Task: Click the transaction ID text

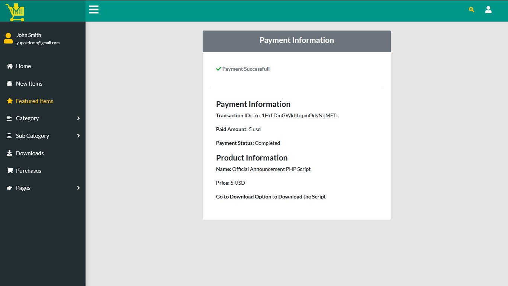Action: 295,115
